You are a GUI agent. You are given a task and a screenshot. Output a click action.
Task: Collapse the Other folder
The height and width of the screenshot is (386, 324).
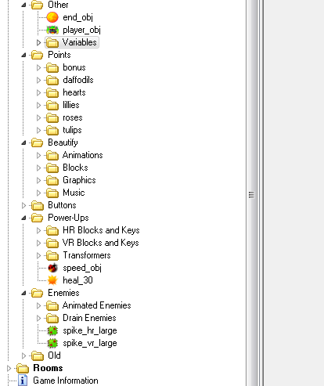[x=23, y=5]
